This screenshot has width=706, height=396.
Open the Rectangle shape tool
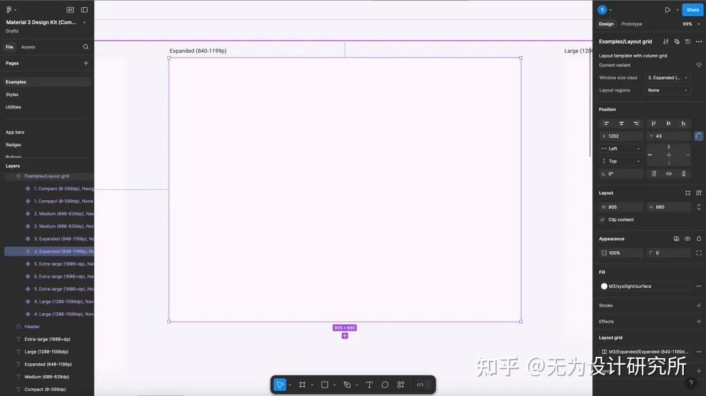(325, 384)
